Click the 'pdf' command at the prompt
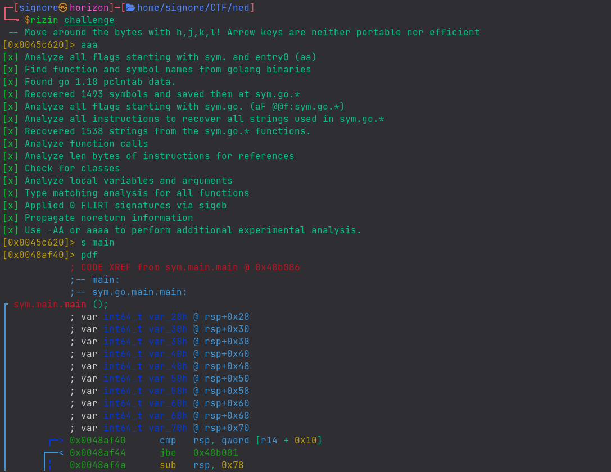611x472 pixels. tap(89, 255)
